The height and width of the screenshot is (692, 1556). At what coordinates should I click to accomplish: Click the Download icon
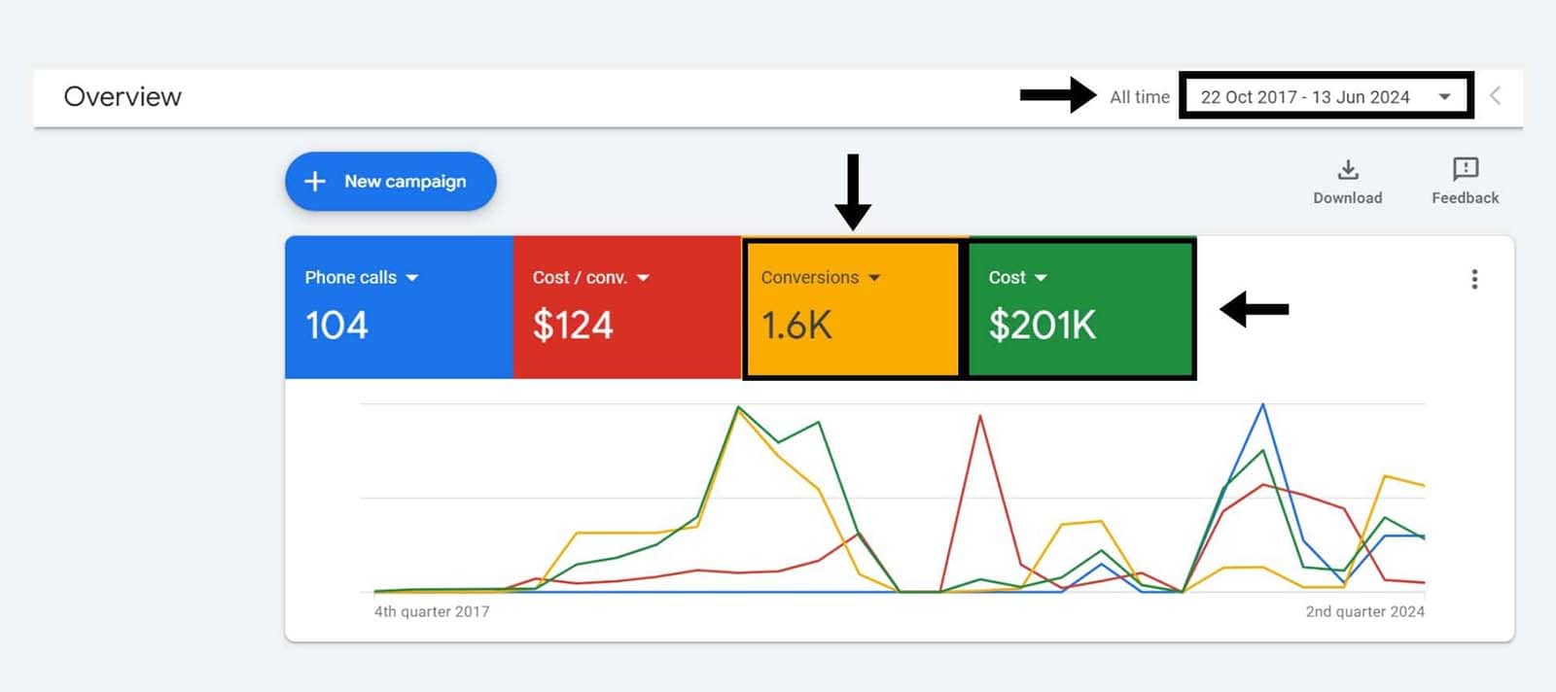(1347, 170)
